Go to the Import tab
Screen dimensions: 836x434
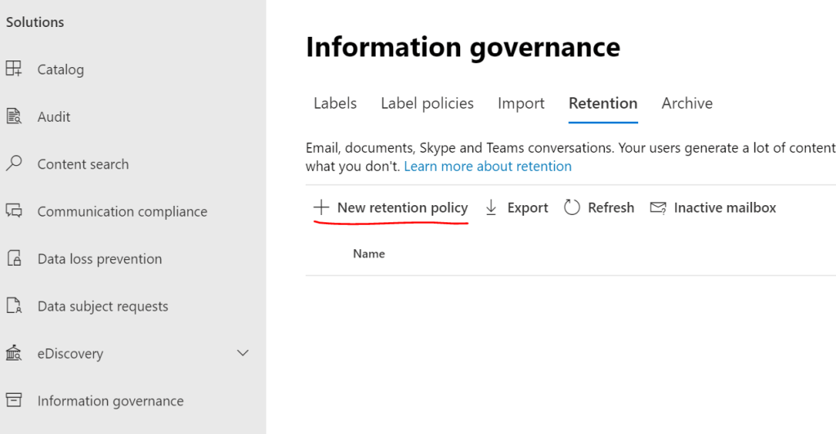521,104
